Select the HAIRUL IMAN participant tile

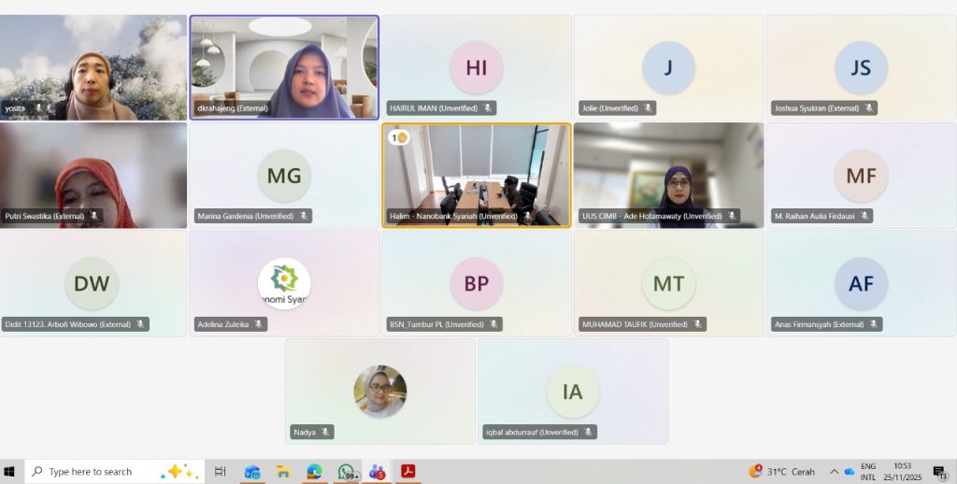(x=476, y=66)
